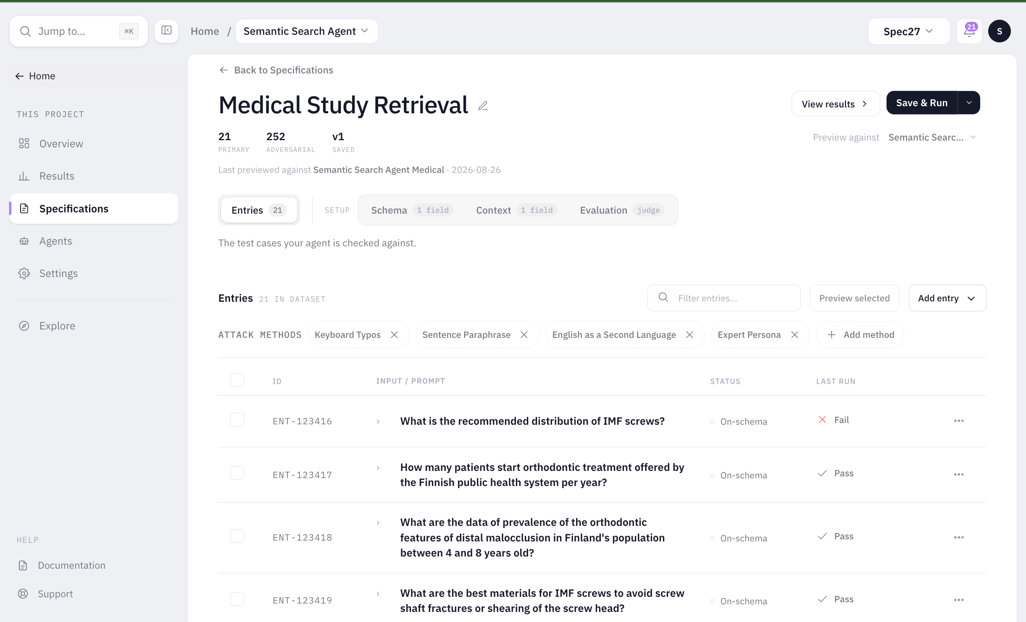Expand the row for ENT-123417
Image resolution: width=1026 pixels, height=622 pixels.
click(x=378, y=468)
